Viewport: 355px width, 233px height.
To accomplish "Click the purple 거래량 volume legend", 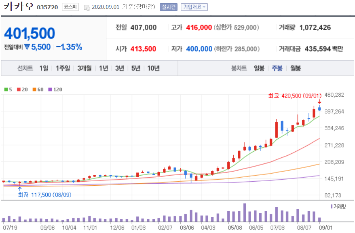I will (338, 207).
